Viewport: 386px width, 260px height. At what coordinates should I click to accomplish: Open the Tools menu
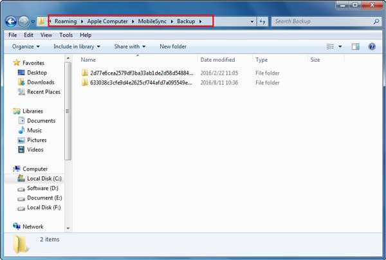coord(66,35)
